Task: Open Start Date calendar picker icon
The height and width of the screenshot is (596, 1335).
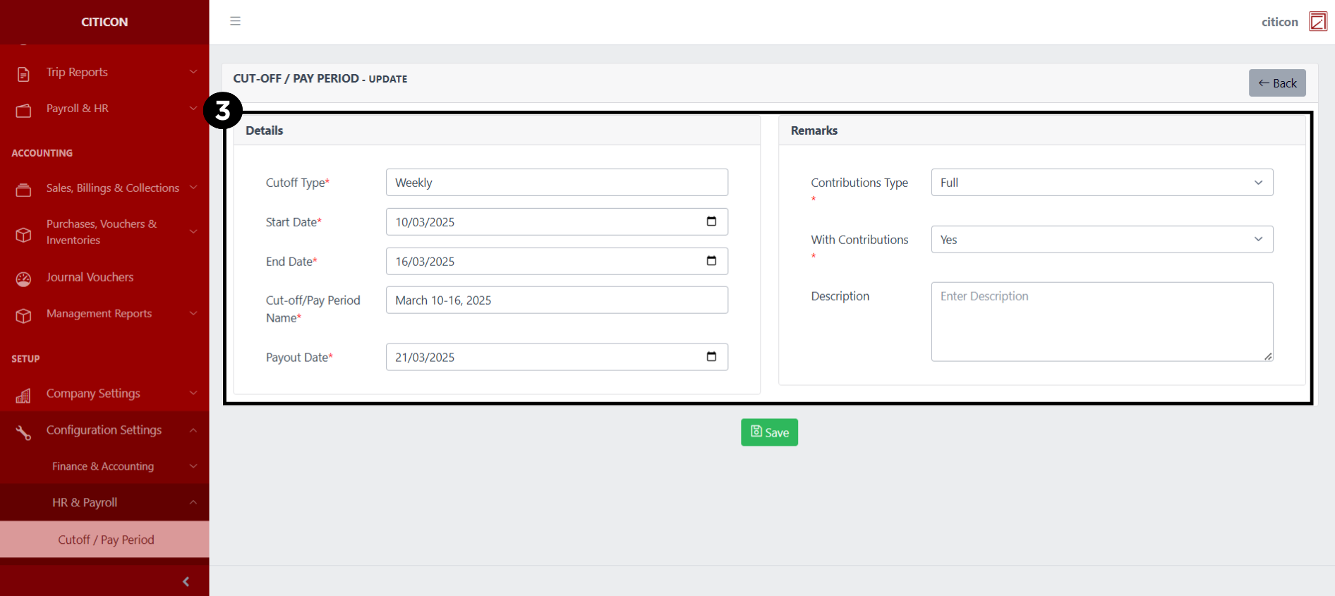Action: pos(711,221)
